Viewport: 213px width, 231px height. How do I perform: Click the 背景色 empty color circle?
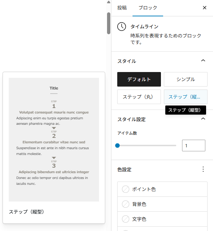[126, 204]
